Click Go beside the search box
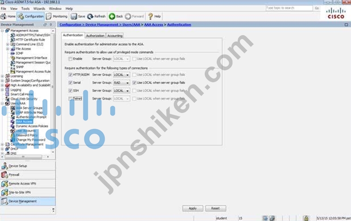The image size is (351, 221). coord(317,8)
